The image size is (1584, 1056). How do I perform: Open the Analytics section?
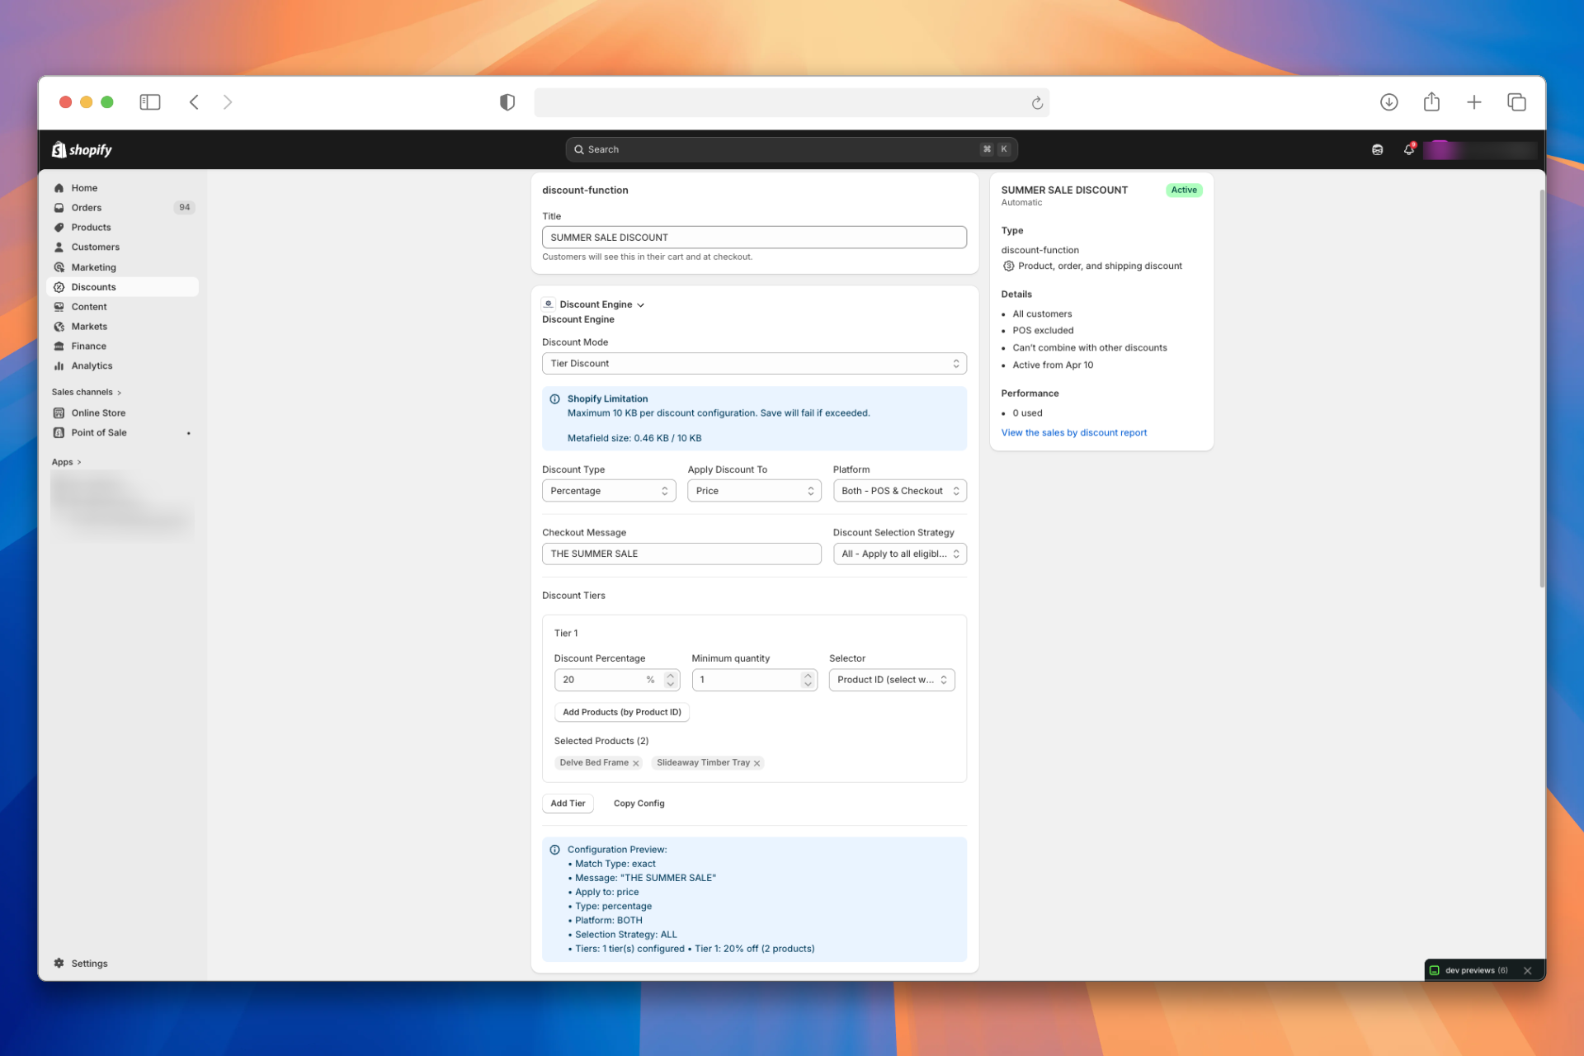point(91,365)
